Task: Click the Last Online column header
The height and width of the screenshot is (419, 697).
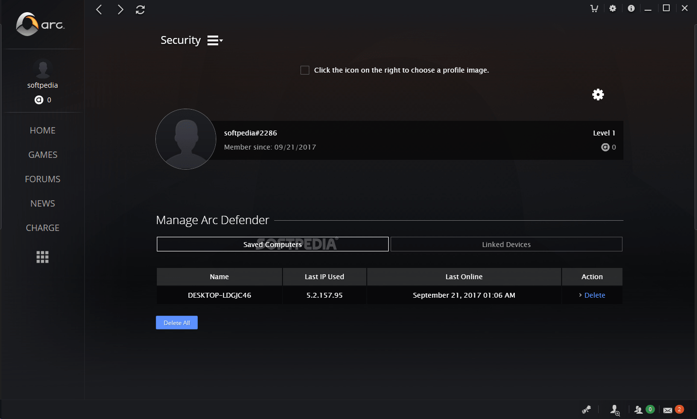Action: tap(464, 277)
